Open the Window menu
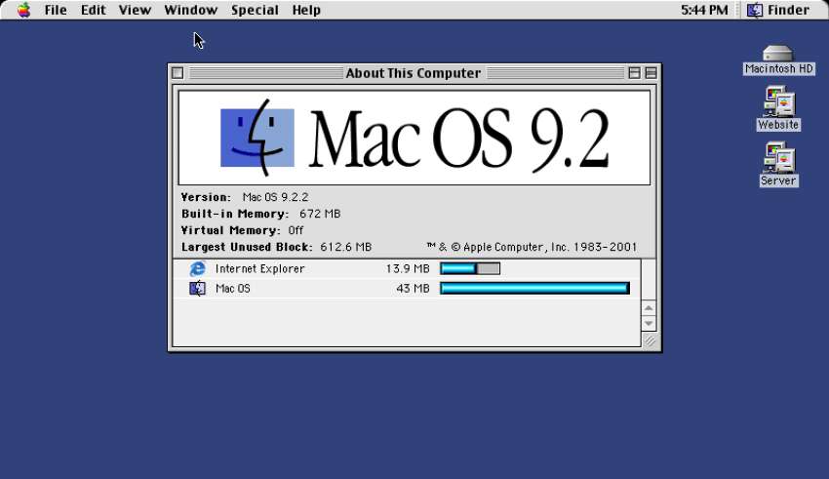Image resolution: width=829 pixels, height=479 pixels. 190,10
